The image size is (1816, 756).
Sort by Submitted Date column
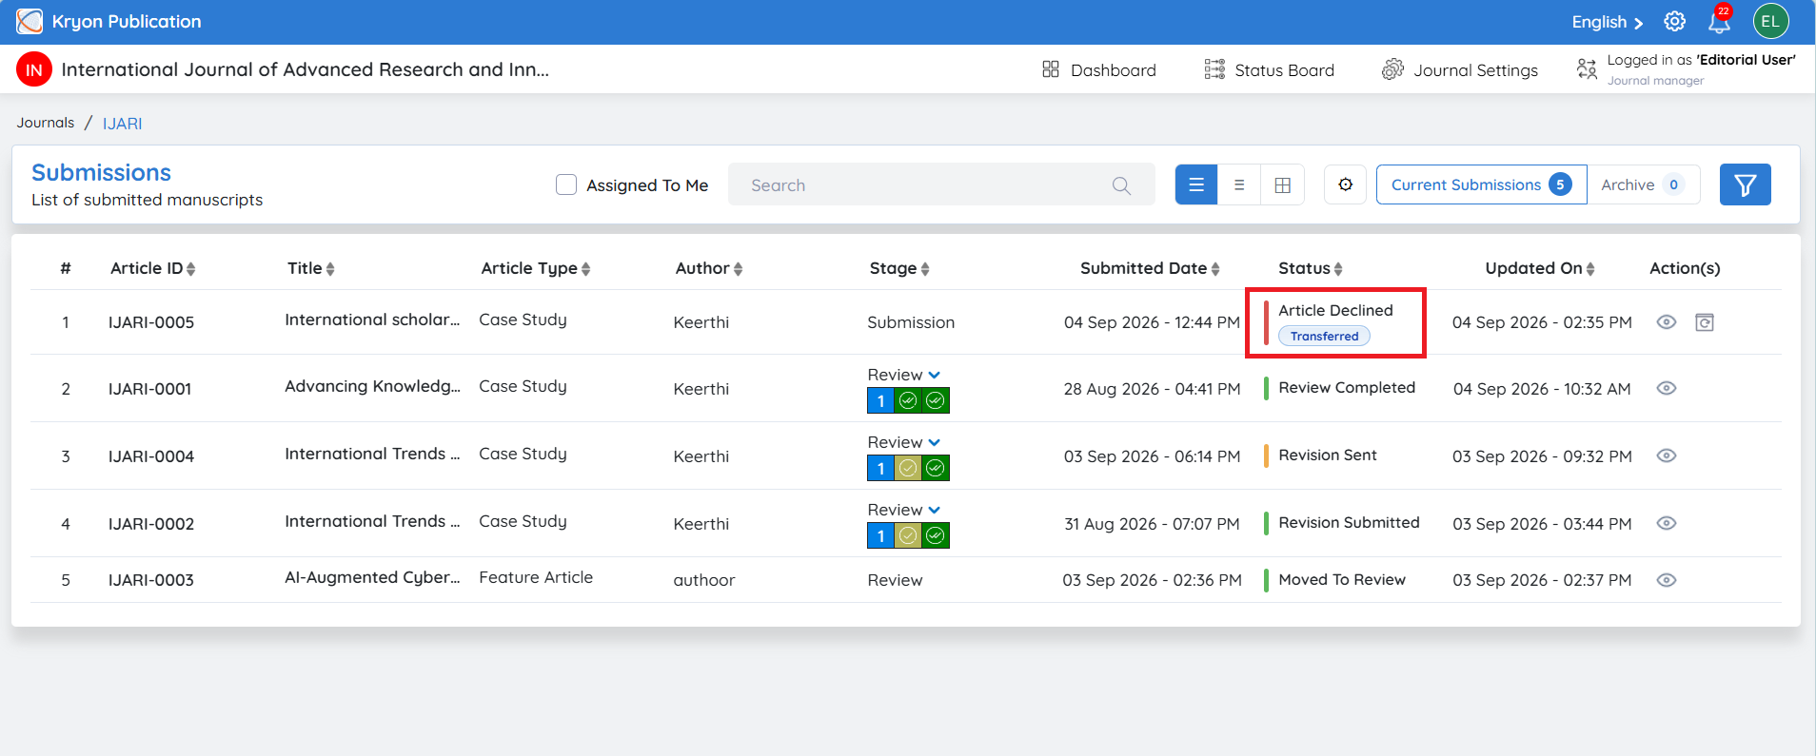(x=1150, y=268)
